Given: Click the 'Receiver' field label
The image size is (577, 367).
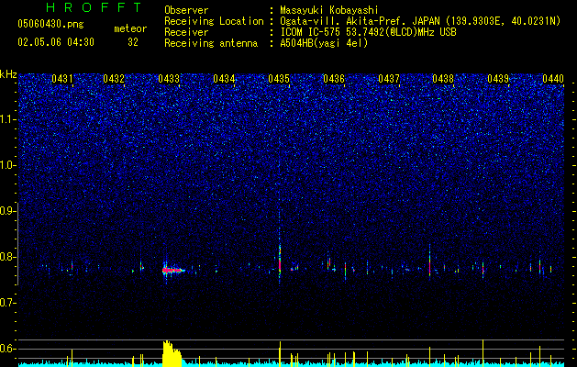Looking at the screenshot, I should [x=186, y=32].
